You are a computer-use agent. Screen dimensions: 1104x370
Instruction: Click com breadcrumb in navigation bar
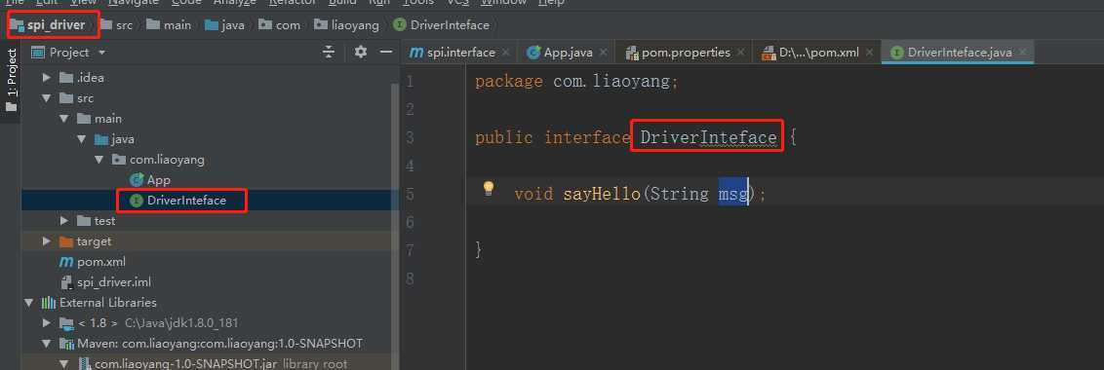coord(288,25)
